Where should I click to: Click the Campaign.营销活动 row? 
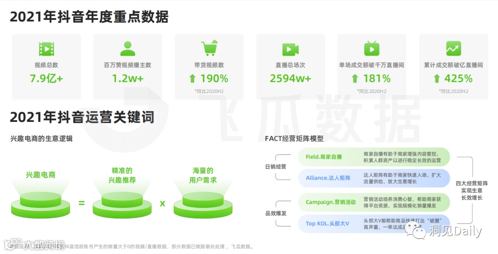(x=374, y=202)
